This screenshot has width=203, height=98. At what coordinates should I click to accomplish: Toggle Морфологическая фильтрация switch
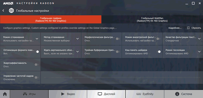[118, 39]
